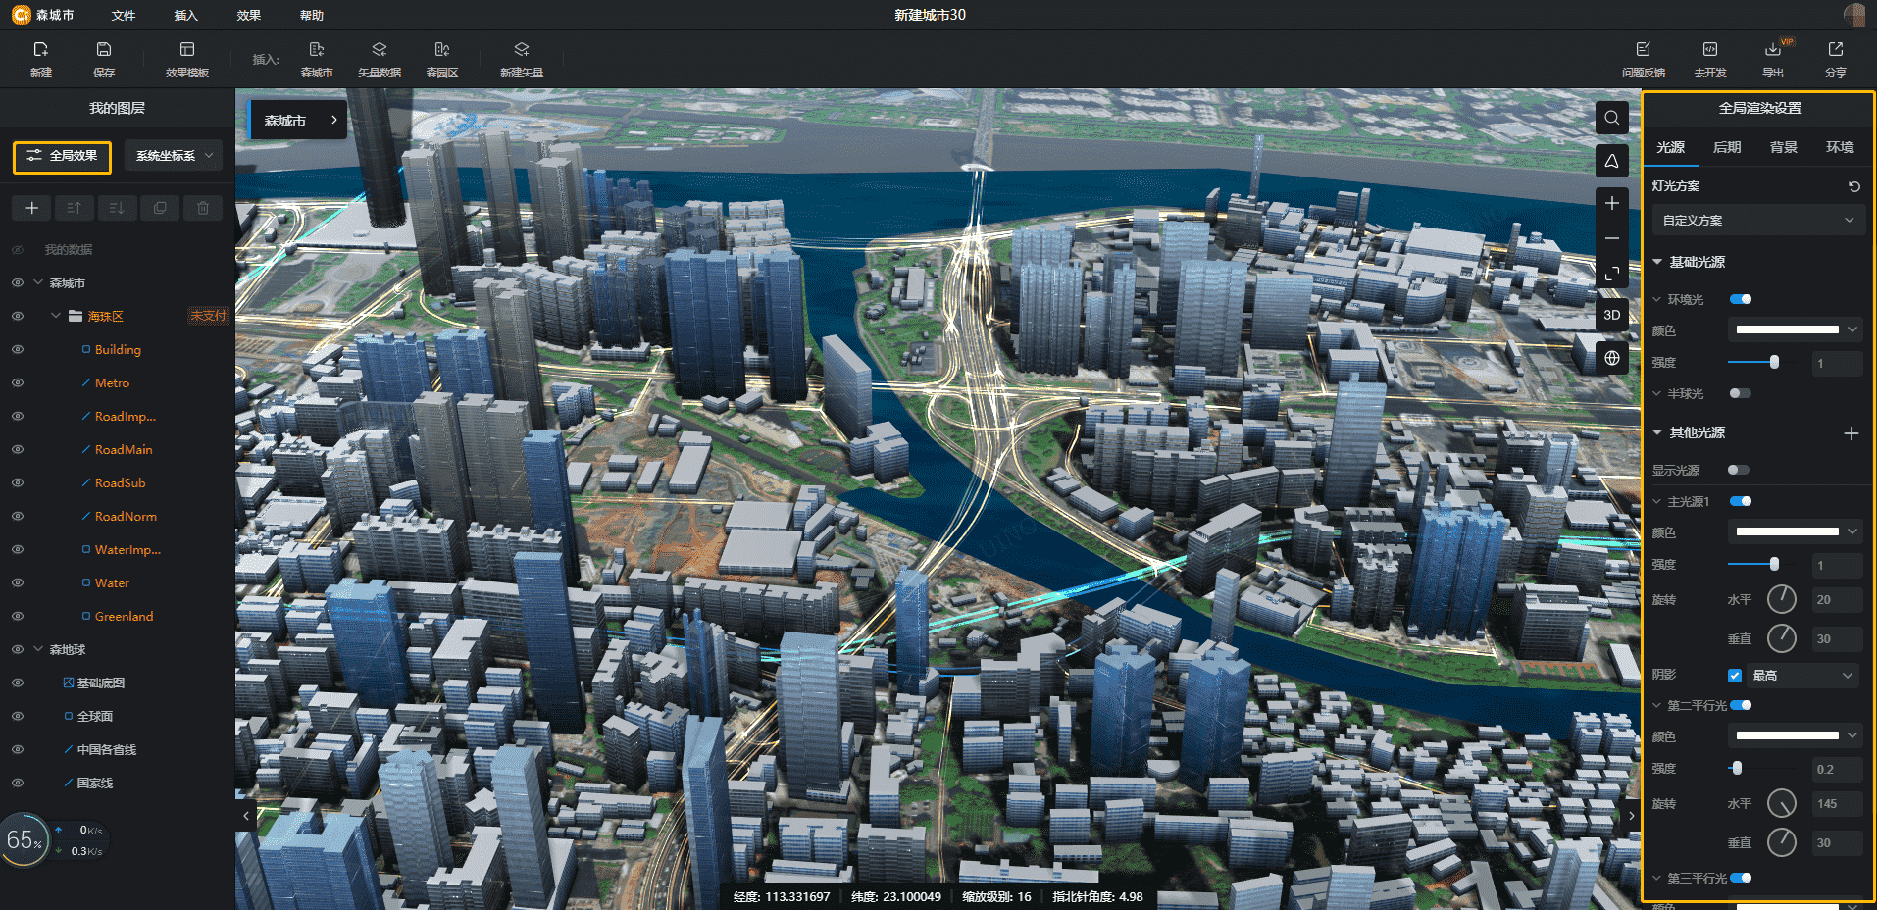Enable the 半球光 hemisphere light switch
The image size is (1877, 910).
1741,393
